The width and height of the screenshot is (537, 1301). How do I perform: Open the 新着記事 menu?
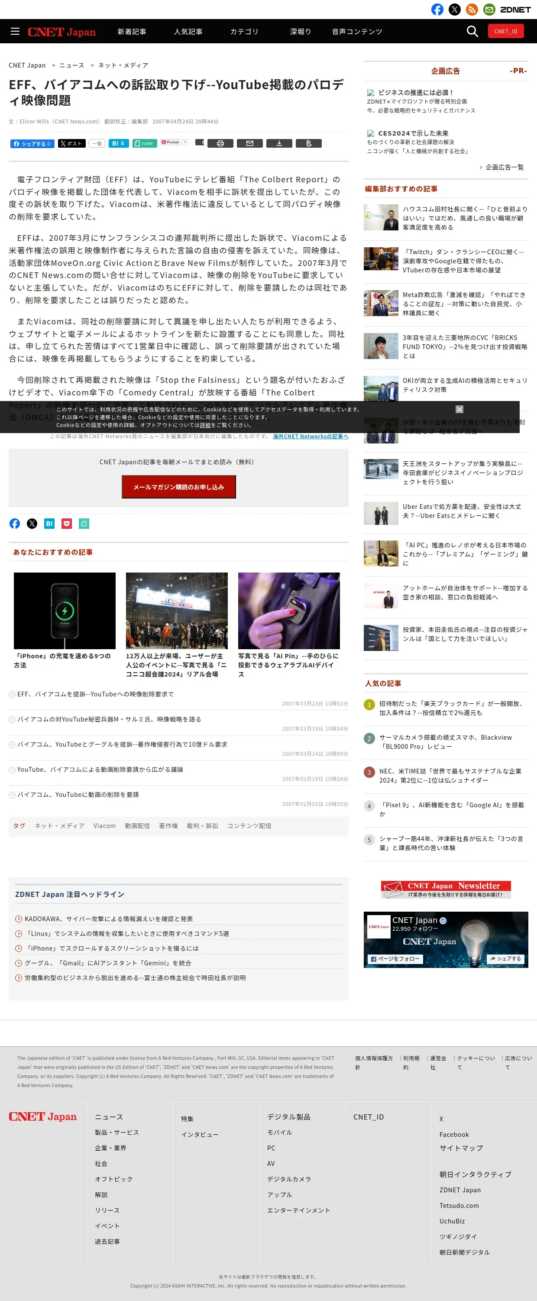pyautogui.click(x=132, y=32)
